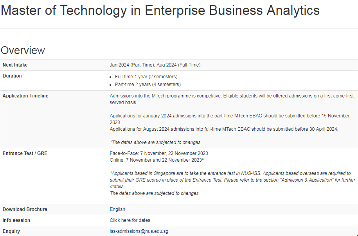
Task: Click the Face-to-Face entrance test dates line
Action: [x=159, y=153]
